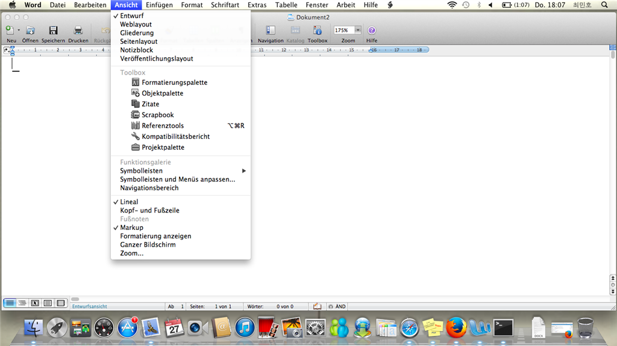This screenshot has height=346, width=617.
Task: Open the Tabelle menu
Action: tap(286, 5)
